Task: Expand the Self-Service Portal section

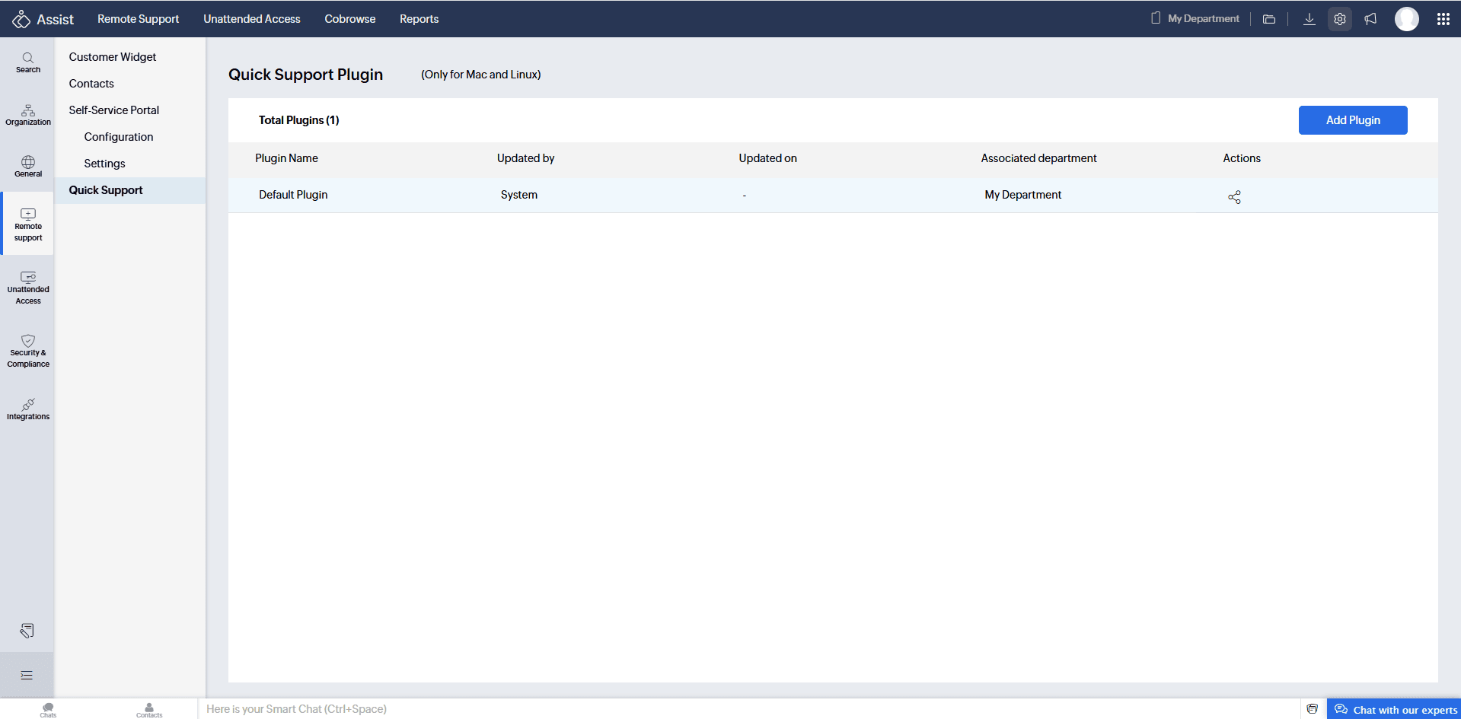Action: click(x=113, y=110)
